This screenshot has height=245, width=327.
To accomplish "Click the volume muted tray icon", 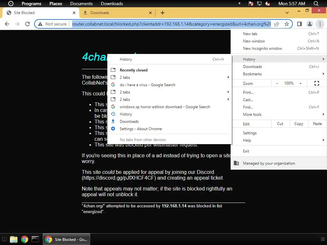I will pos(268,4).
